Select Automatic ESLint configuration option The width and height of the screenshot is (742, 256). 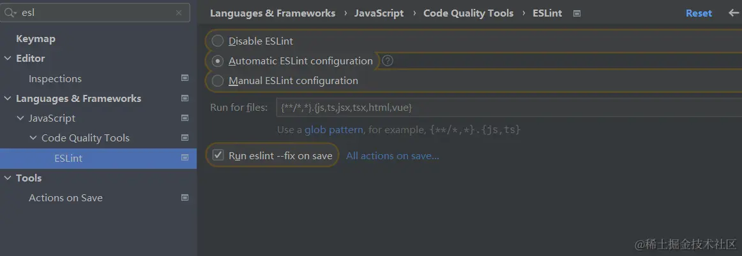pos(218,61)
